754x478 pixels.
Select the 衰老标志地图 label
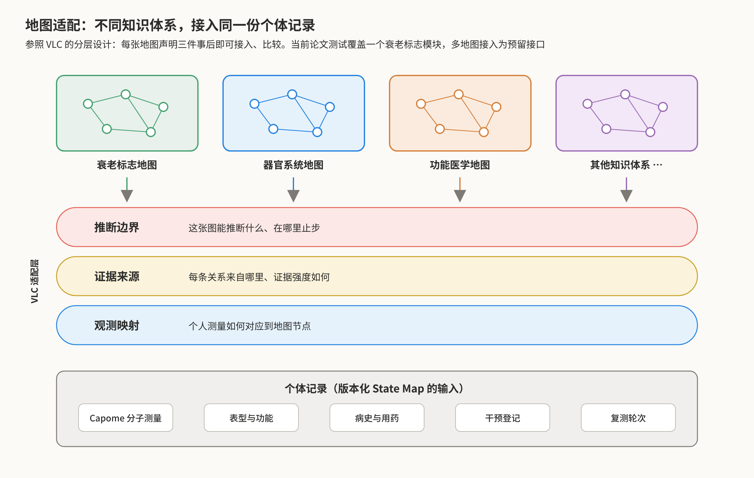[x=127, y=165]
